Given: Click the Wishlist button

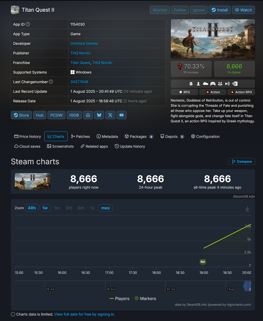Looking at the screenshot, I should point(160,10).
